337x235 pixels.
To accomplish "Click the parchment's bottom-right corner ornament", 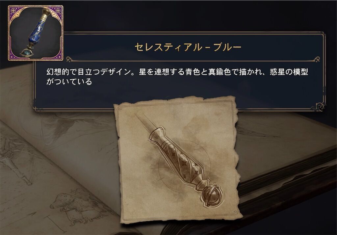I will (235, 212).
